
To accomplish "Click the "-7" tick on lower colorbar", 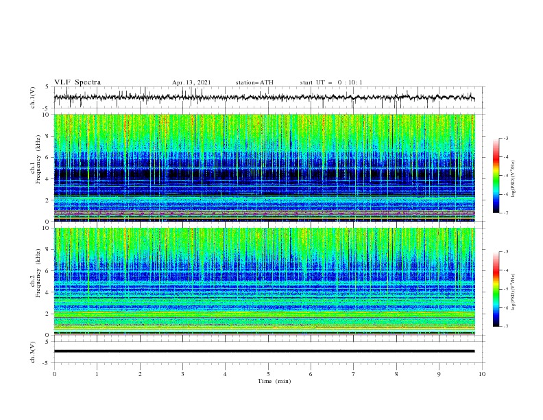I will pos(506,327).
